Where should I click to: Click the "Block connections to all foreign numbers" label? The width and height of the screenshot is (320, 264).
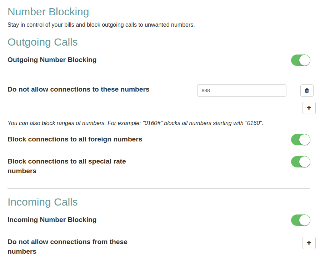[x=75, y=139]
